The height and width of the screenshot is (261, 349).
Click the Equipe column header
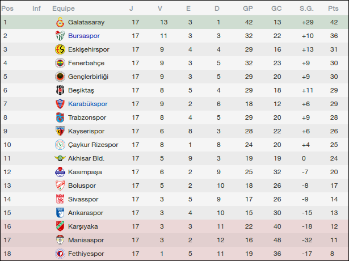click(x=64, y=9)
